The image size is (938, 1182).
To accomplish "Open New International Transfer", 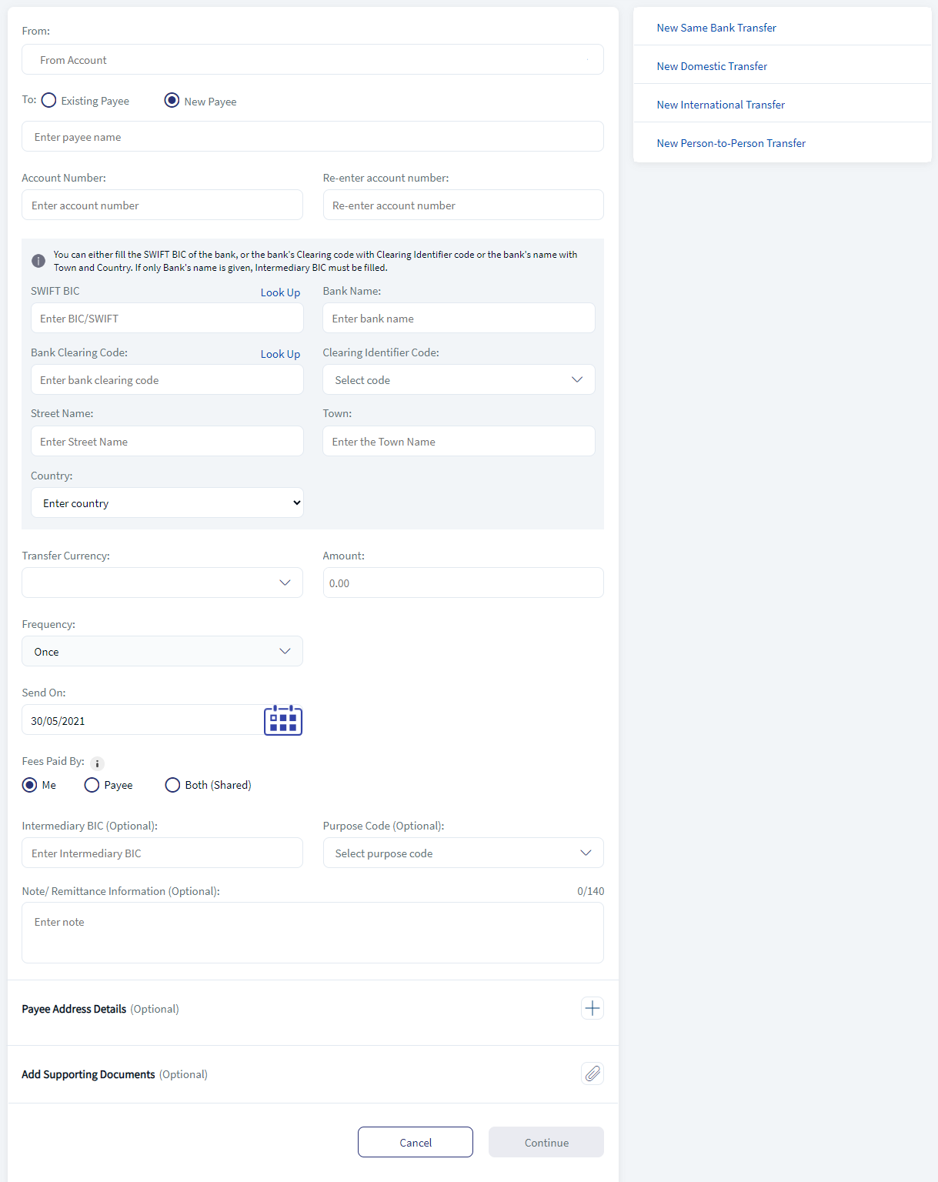I will tap(721, 105).
